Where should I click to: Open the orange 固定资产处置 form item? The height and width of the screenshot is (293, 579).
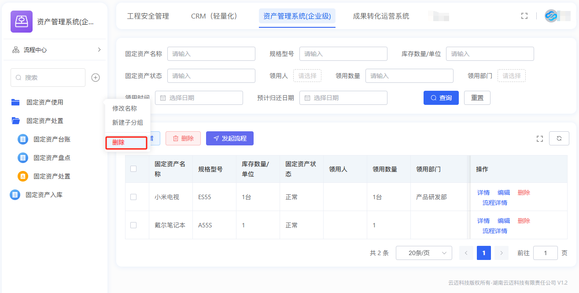[x=52, y=176]
